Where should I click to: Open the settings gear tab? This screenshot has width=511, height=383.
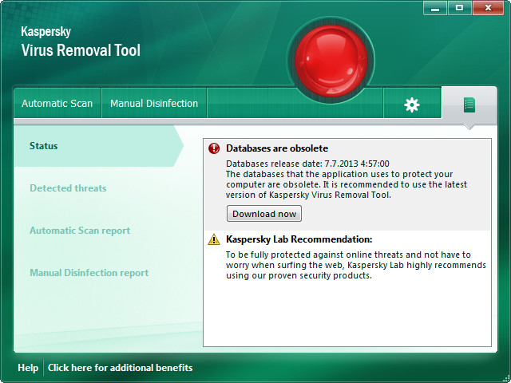click(x=412, y=104)
